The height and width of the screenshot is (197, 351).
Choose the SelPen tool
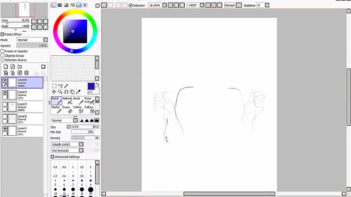point(78,109)
